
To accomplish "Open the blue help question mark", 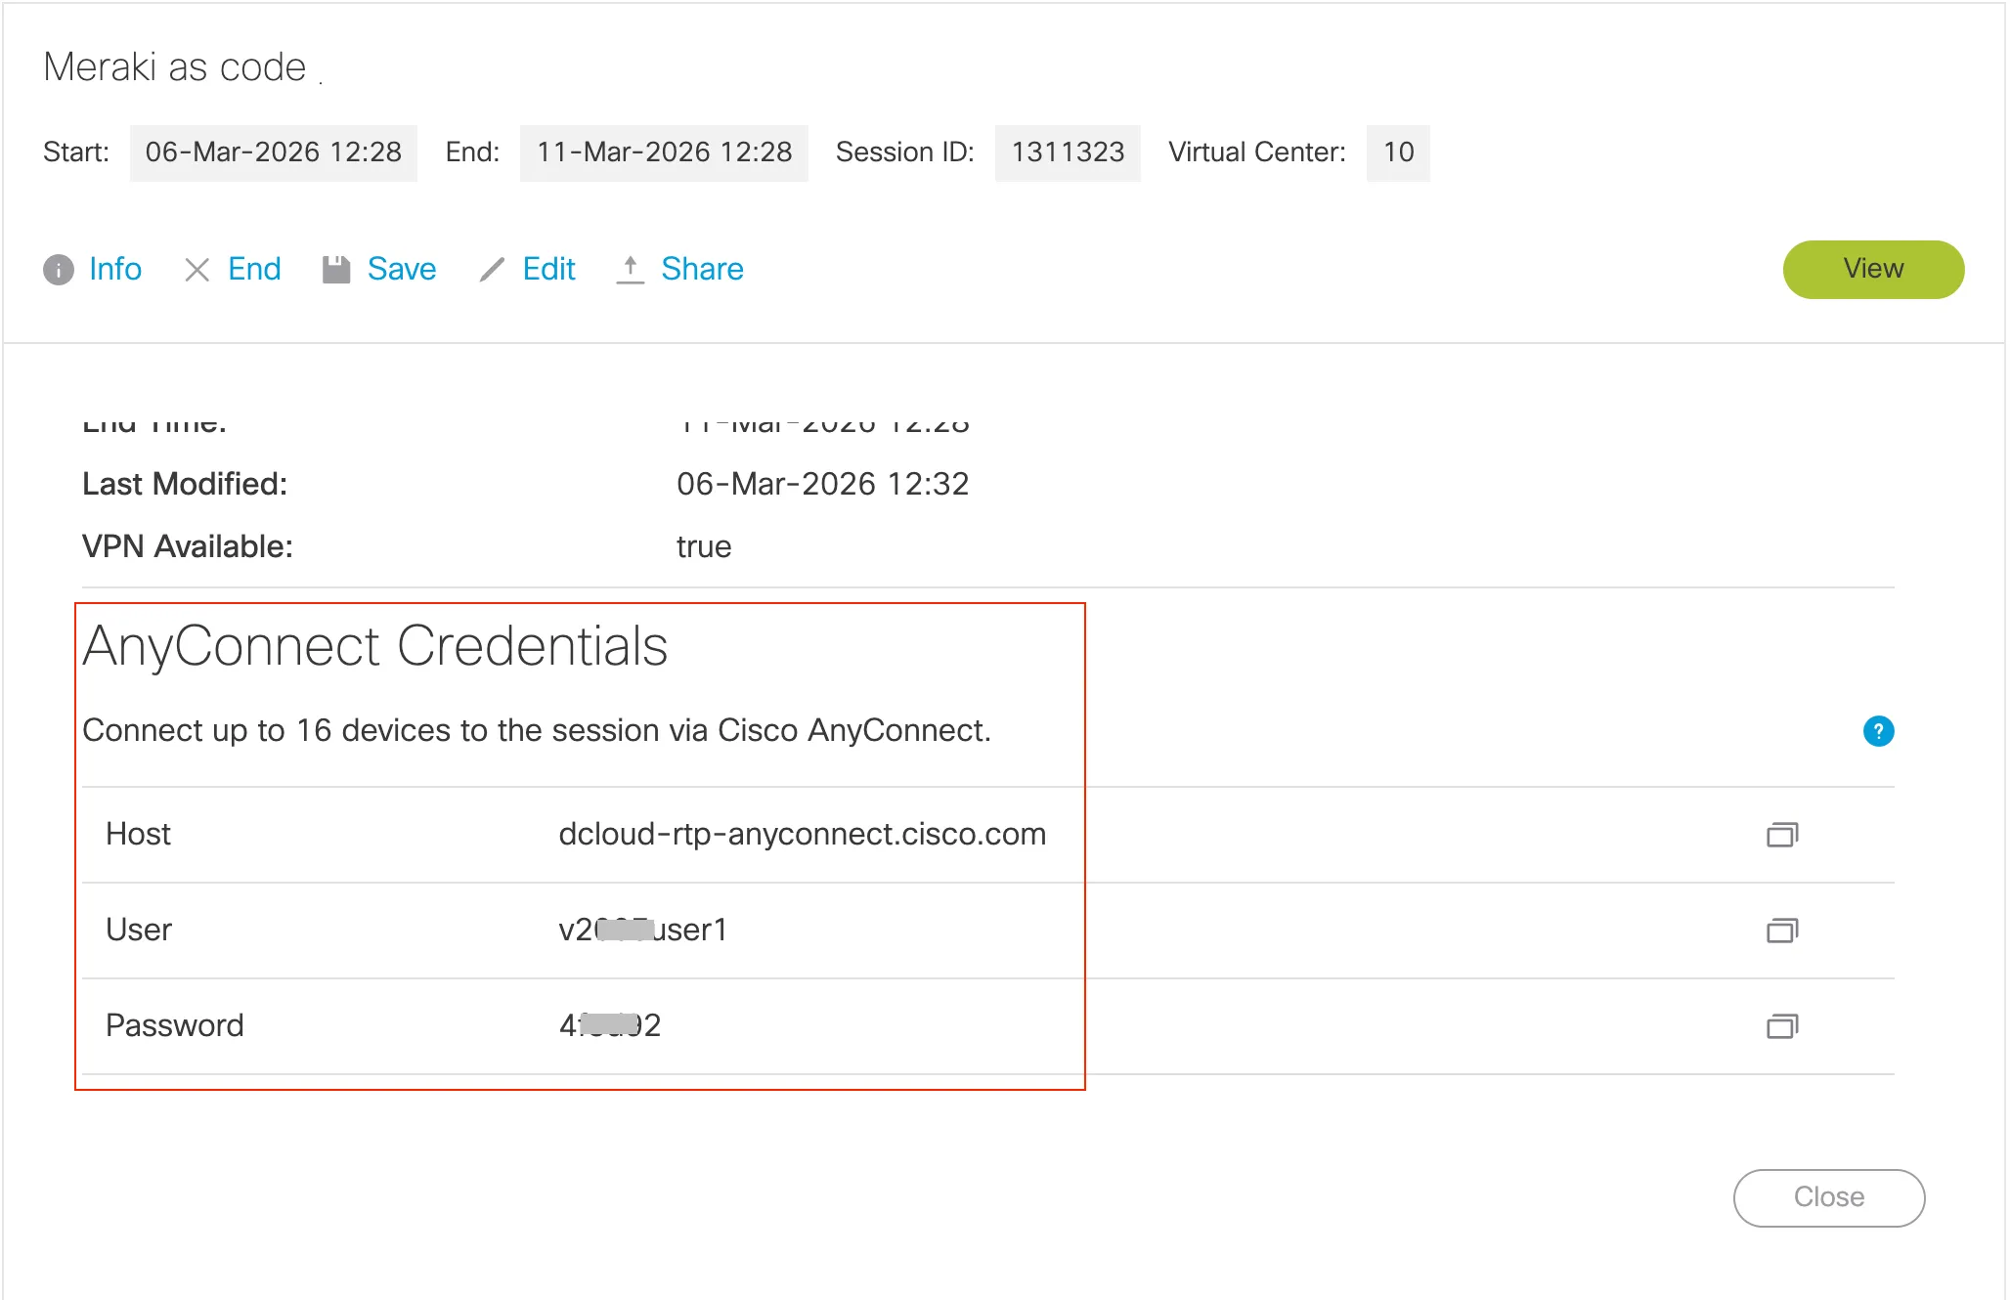I will (1879, 731).
